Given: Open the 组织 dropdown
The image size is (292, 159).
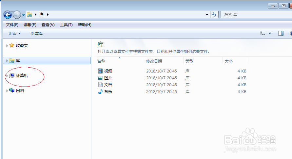Looking at the screenshot, I should [x=14, y=34].
